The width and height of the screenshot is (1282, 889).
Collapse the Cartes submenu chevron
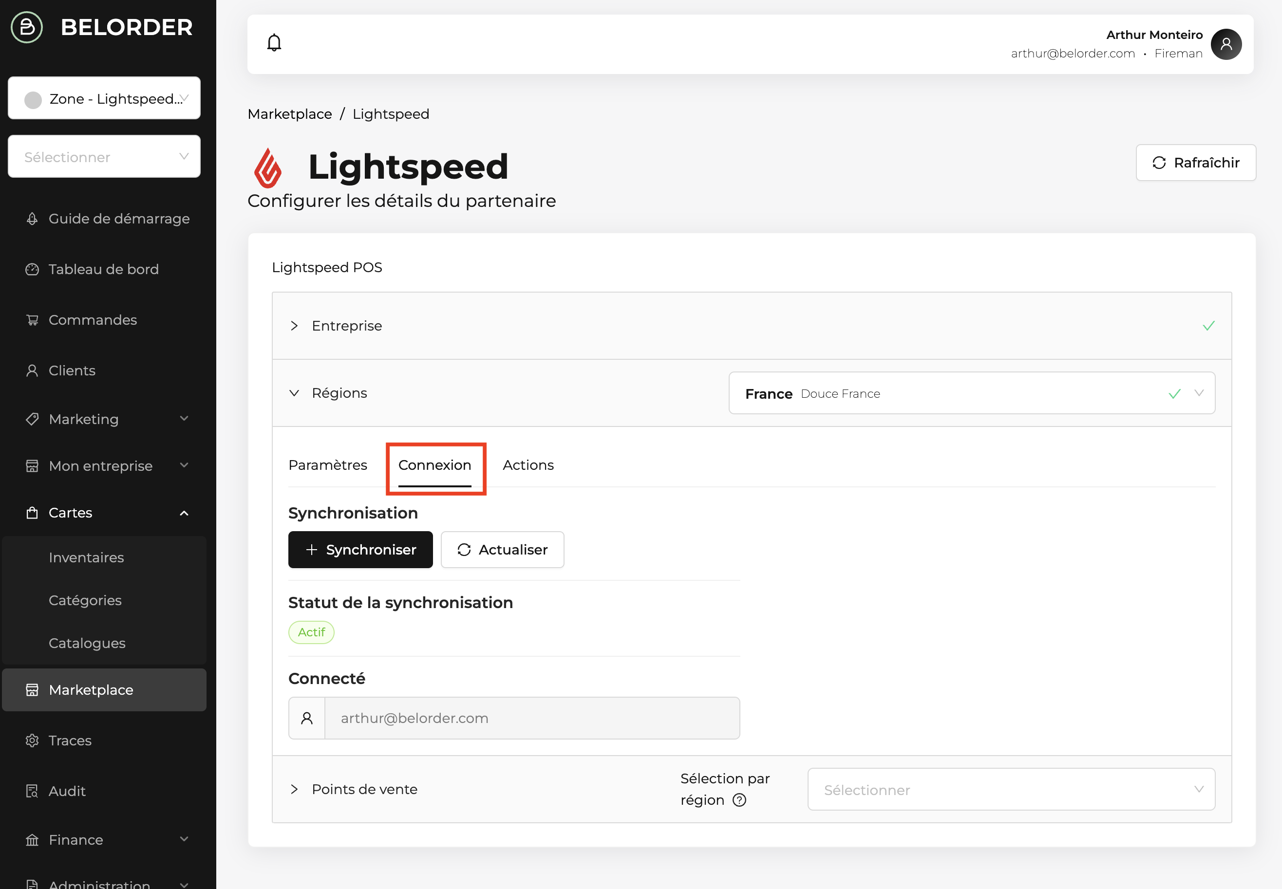[184, 513]
